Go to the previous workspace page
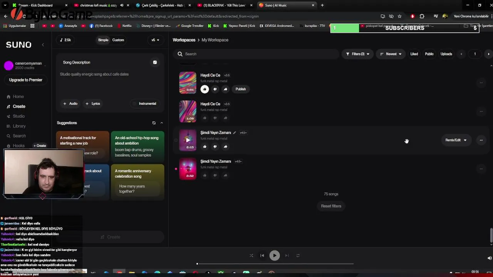 point(461,54)
